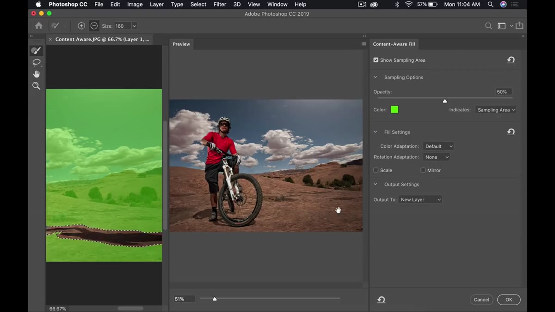Image resolution: width=555 pixels, height=312 pixels.
Task: Collapse the Output Settings section
Action: point(375,184)
